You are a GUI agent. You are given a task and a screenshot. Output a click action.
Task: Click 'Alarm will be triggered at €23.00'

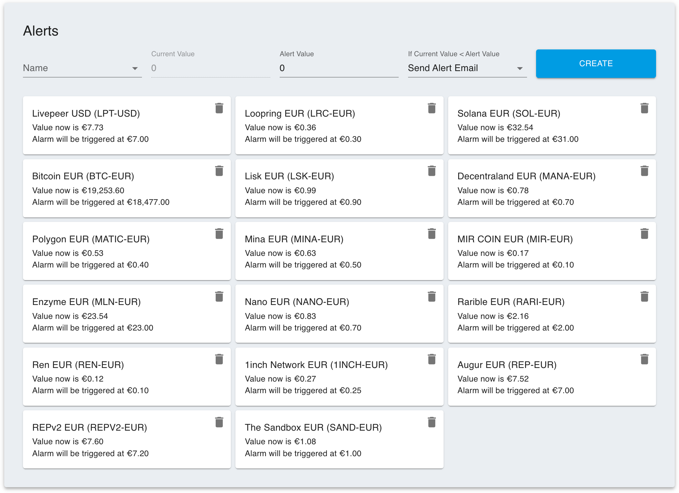[x=93, y=328]
